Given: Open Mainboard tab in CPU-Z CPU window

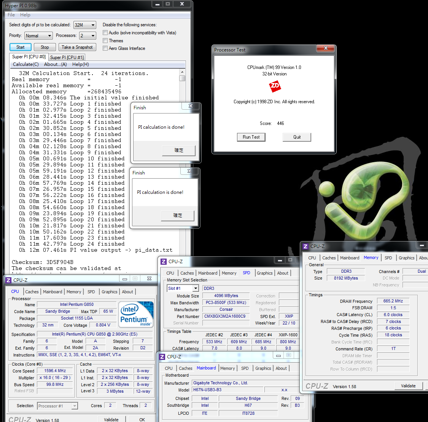Looking at the screenshot, I should (x=53, y=292).
